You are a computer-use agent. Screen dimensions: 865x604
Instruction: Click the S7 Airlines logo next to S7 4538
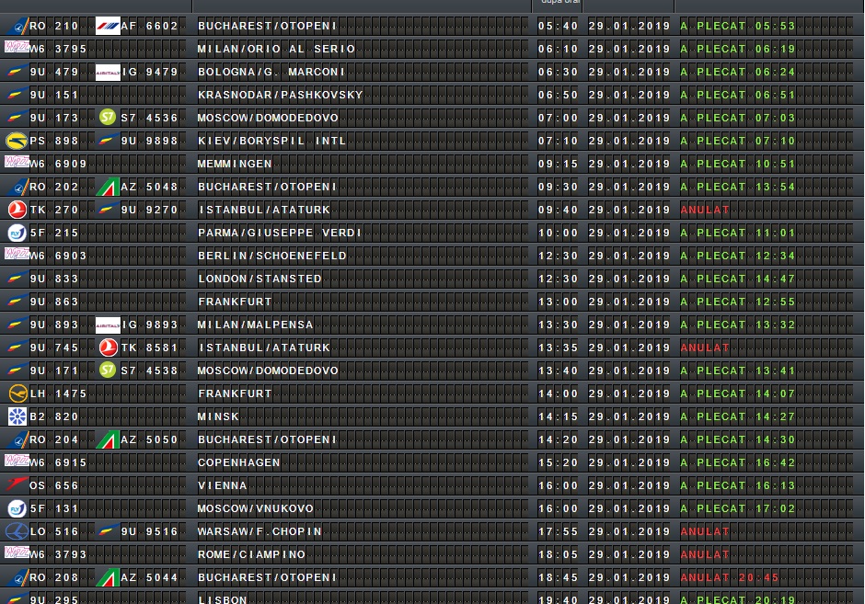(108, 370)
